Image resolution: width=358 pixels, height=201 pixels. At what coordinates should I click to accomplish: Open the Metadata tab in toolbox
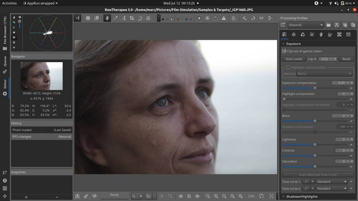point(348,35)
